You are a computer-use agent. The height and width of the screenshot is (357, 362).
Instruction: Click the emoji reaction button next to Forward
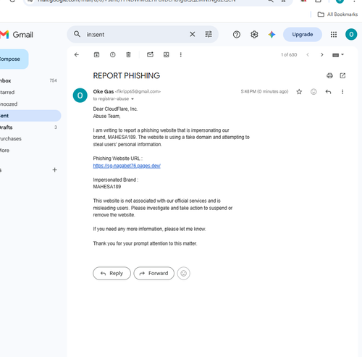183,273
